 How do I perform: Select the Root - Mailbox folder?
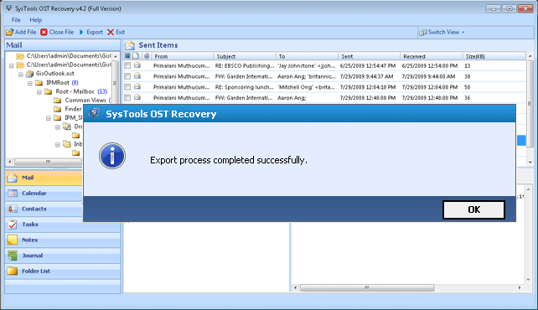(x=75, y=91)
